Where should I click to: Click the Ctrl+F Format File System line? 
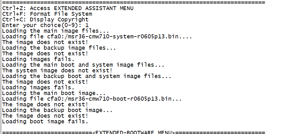pos(47,14)
